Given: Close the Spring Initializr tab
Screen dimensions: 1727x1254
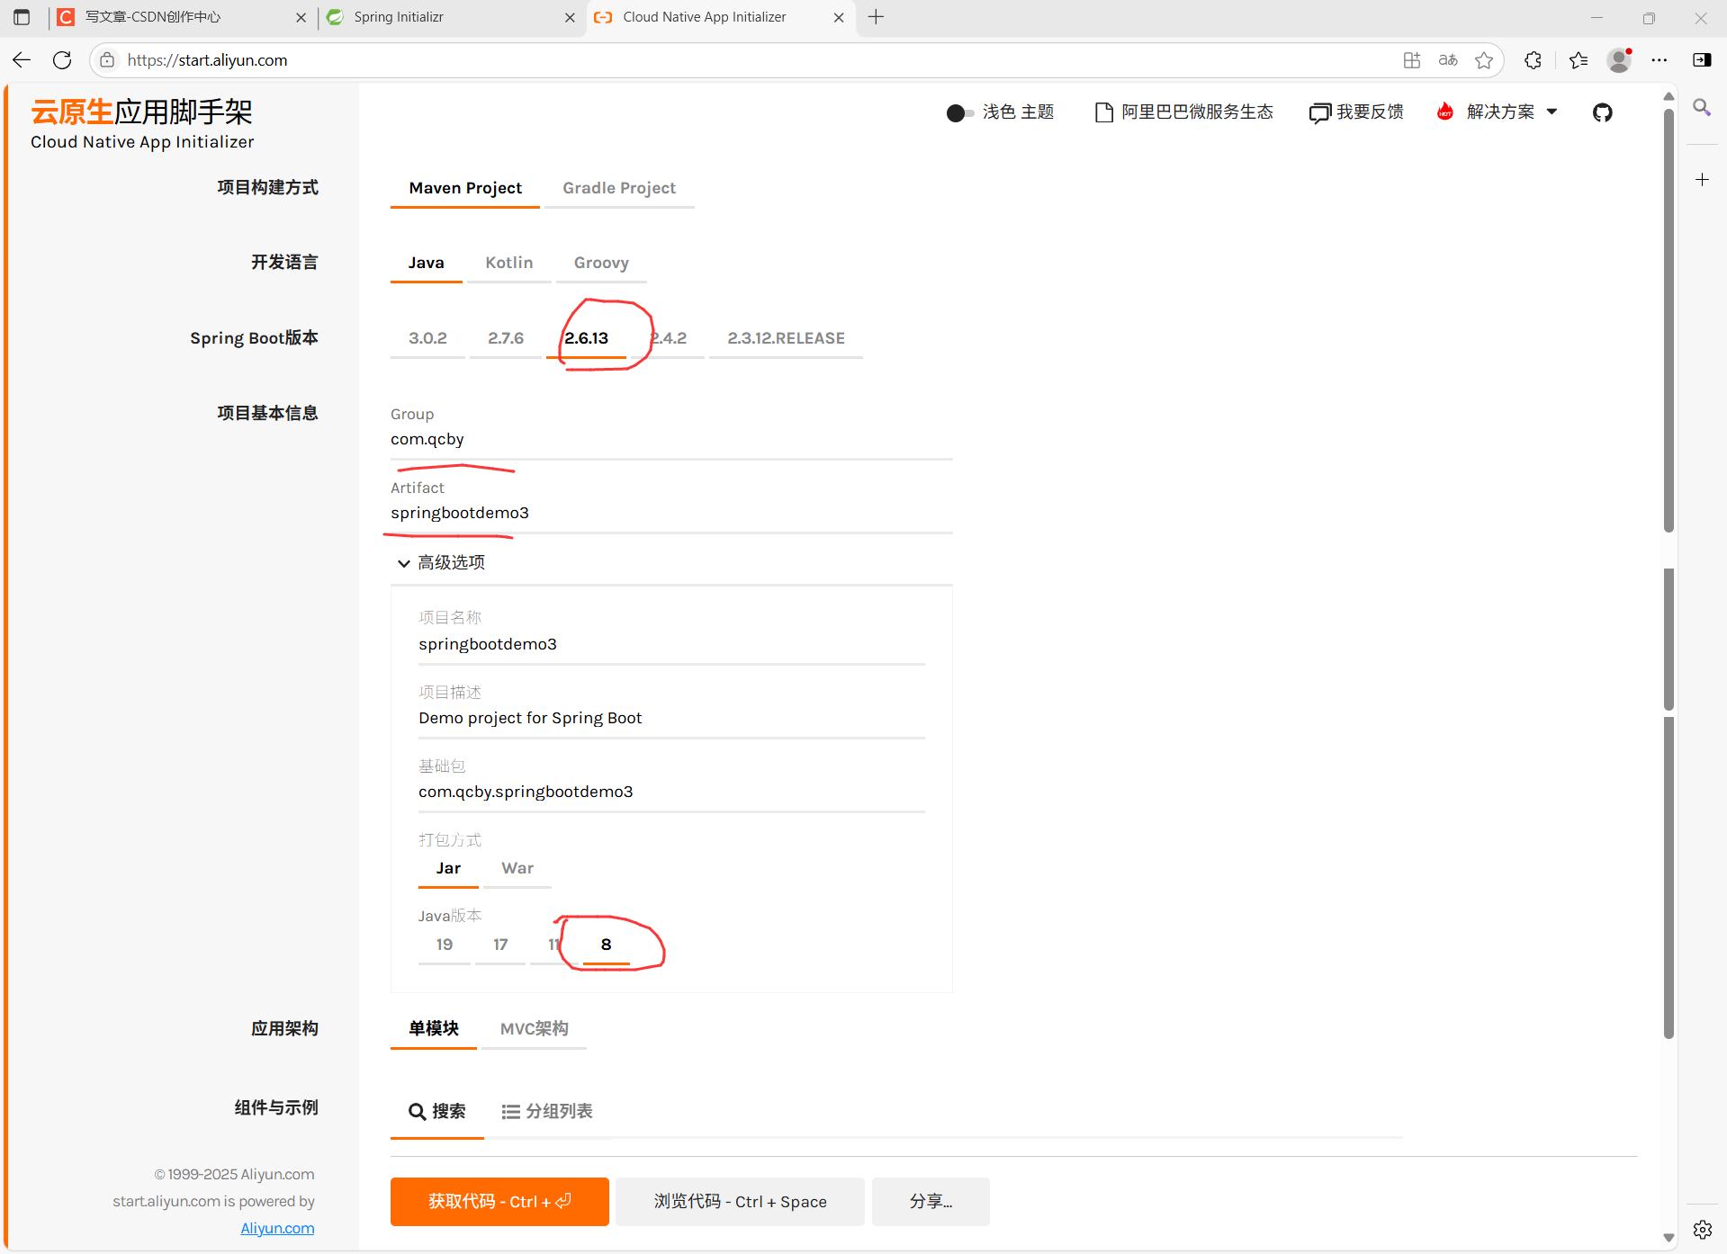Looking at the screenshot, I should pyautogui.click(x=570, y=17).
